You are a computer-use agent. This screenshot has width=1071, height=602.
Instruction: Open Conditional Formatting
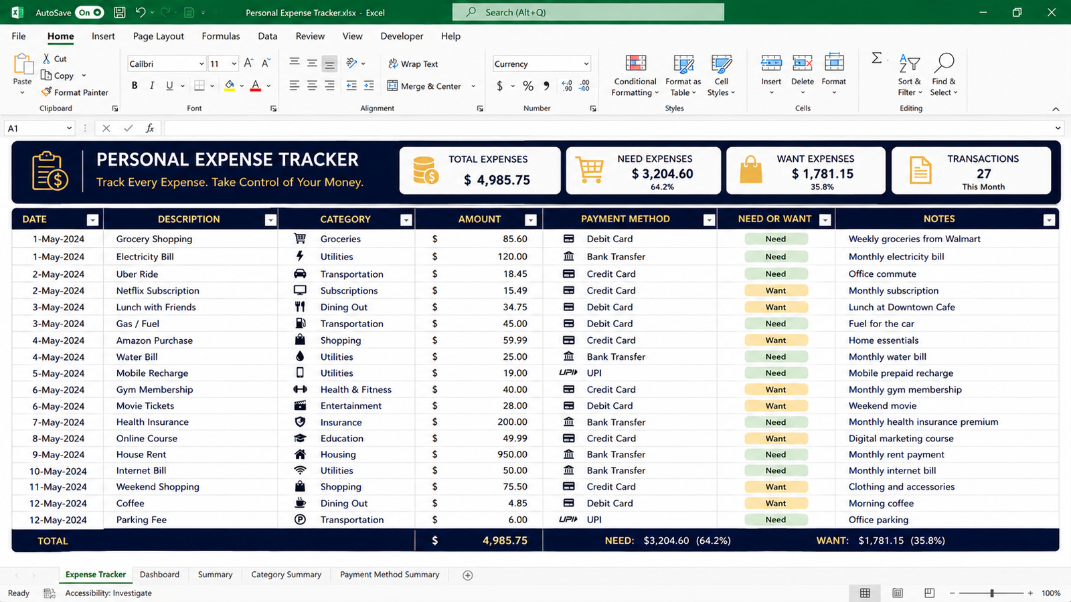[635, 75]
